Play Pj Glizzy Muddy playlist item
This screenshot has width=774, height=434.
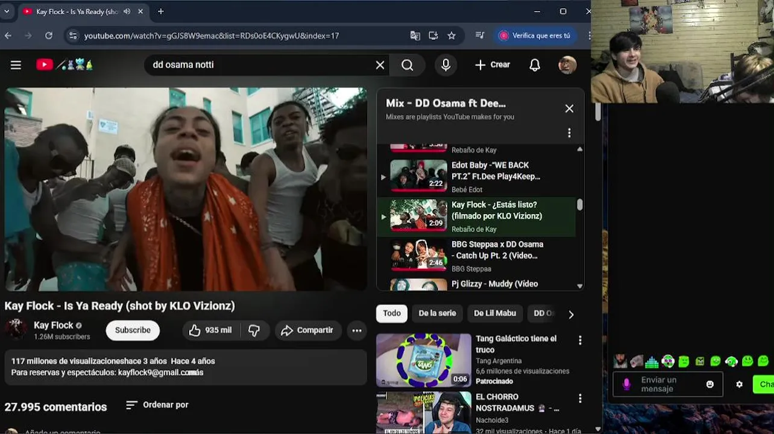tap(476, 284)
